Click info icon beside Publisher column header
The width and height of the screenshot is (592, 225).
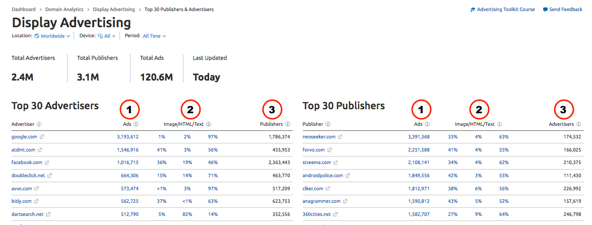(328, 124)
